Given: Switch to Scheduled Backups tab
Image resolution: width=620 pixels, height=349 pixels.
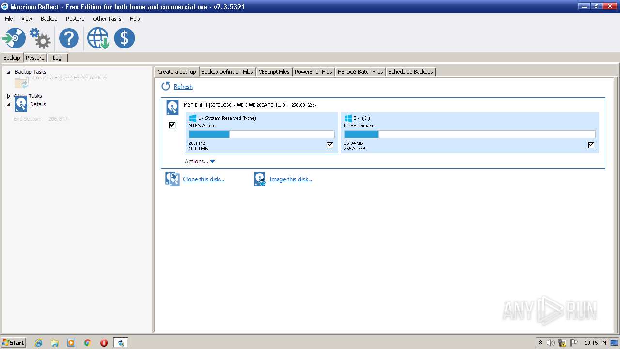Looking at the screenshot, I should (x=411, y=72).
